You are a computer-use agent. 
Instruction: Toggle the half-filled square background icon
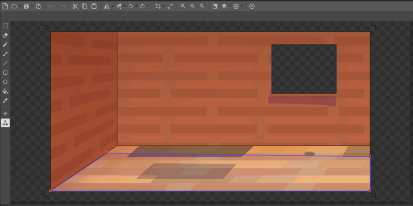tap(215, 6)
